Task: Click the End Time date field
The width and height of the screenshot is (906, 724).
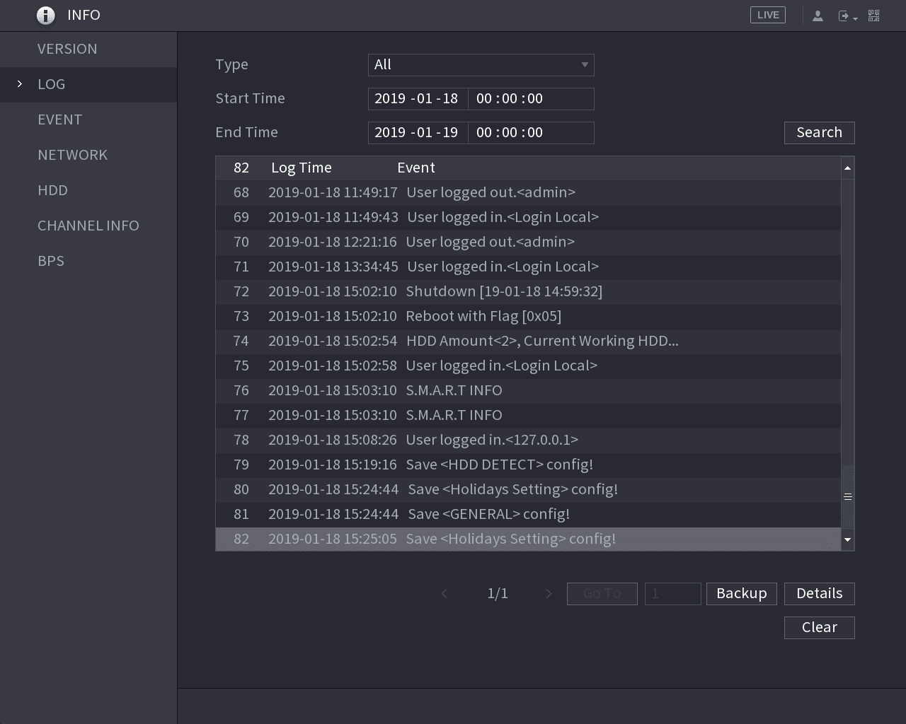Action: coord(418,133)
